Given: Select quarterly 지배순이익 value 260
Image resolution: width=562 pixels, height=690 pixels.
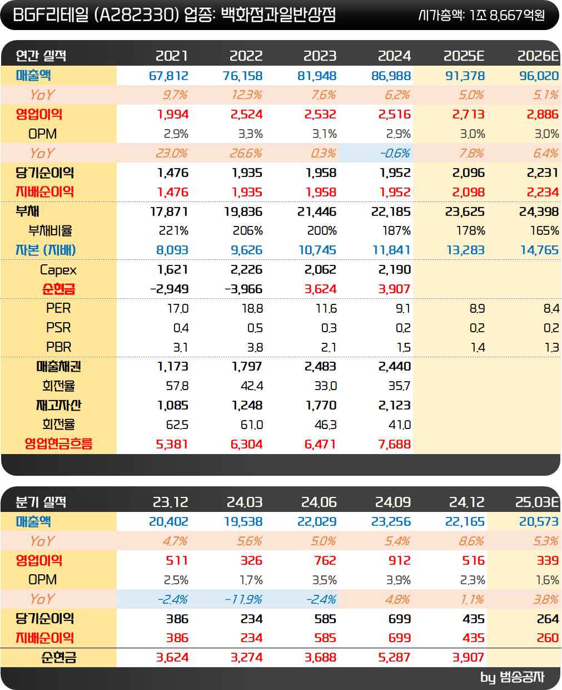Looking at the screenshot, I should coord(548,638).
